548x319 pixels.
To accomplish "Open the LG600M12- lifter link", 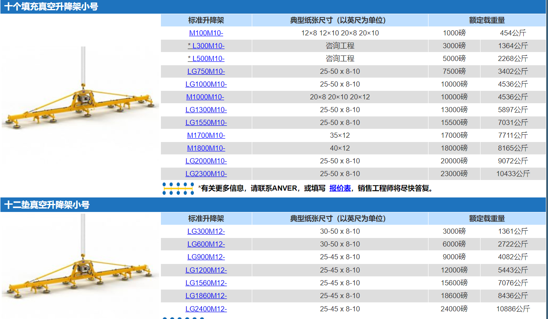I will coord(206,244).
